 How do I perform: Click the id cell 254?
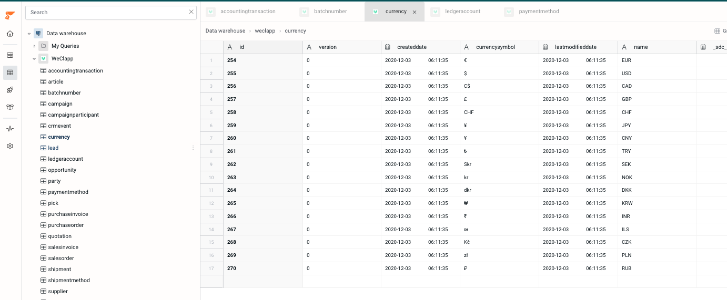tap(263, 60)
